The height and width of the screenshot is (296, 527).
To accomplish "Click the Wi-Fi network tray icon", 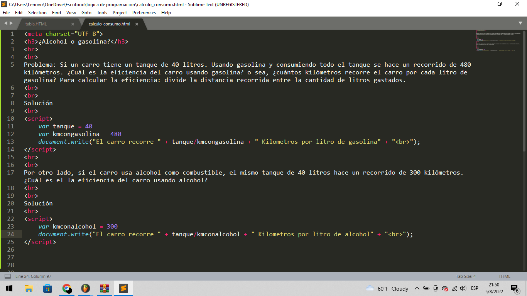I will click(454, 288).
